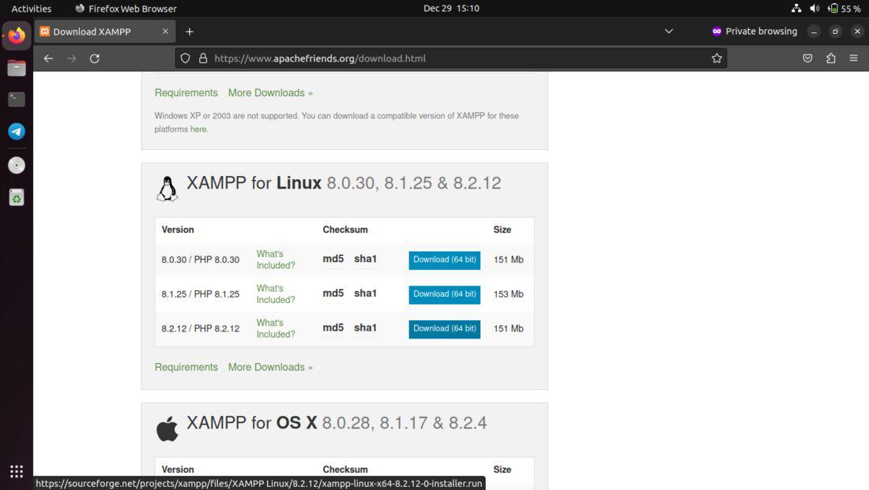Click the XAMPP for OS X heading
This screenshot has width=869, height=490.
click(337, 423)
